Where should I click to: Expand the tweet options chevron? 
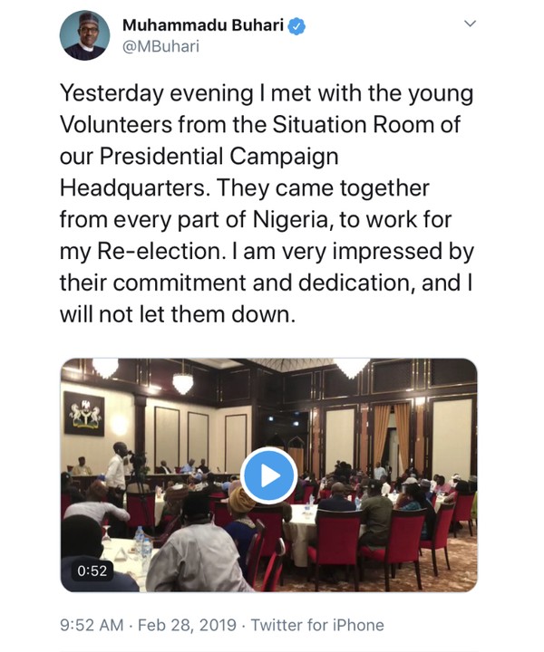click(x=470, y=24)
